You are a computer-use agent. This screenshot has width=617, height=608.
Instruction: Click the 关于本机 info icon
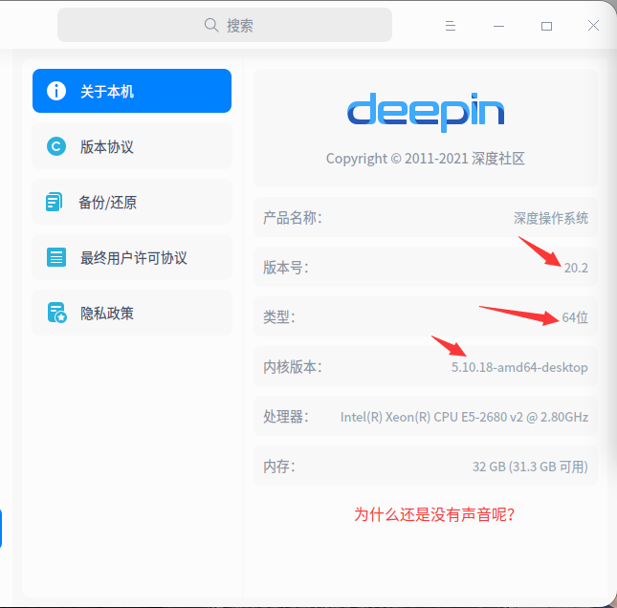pos(56,91)
